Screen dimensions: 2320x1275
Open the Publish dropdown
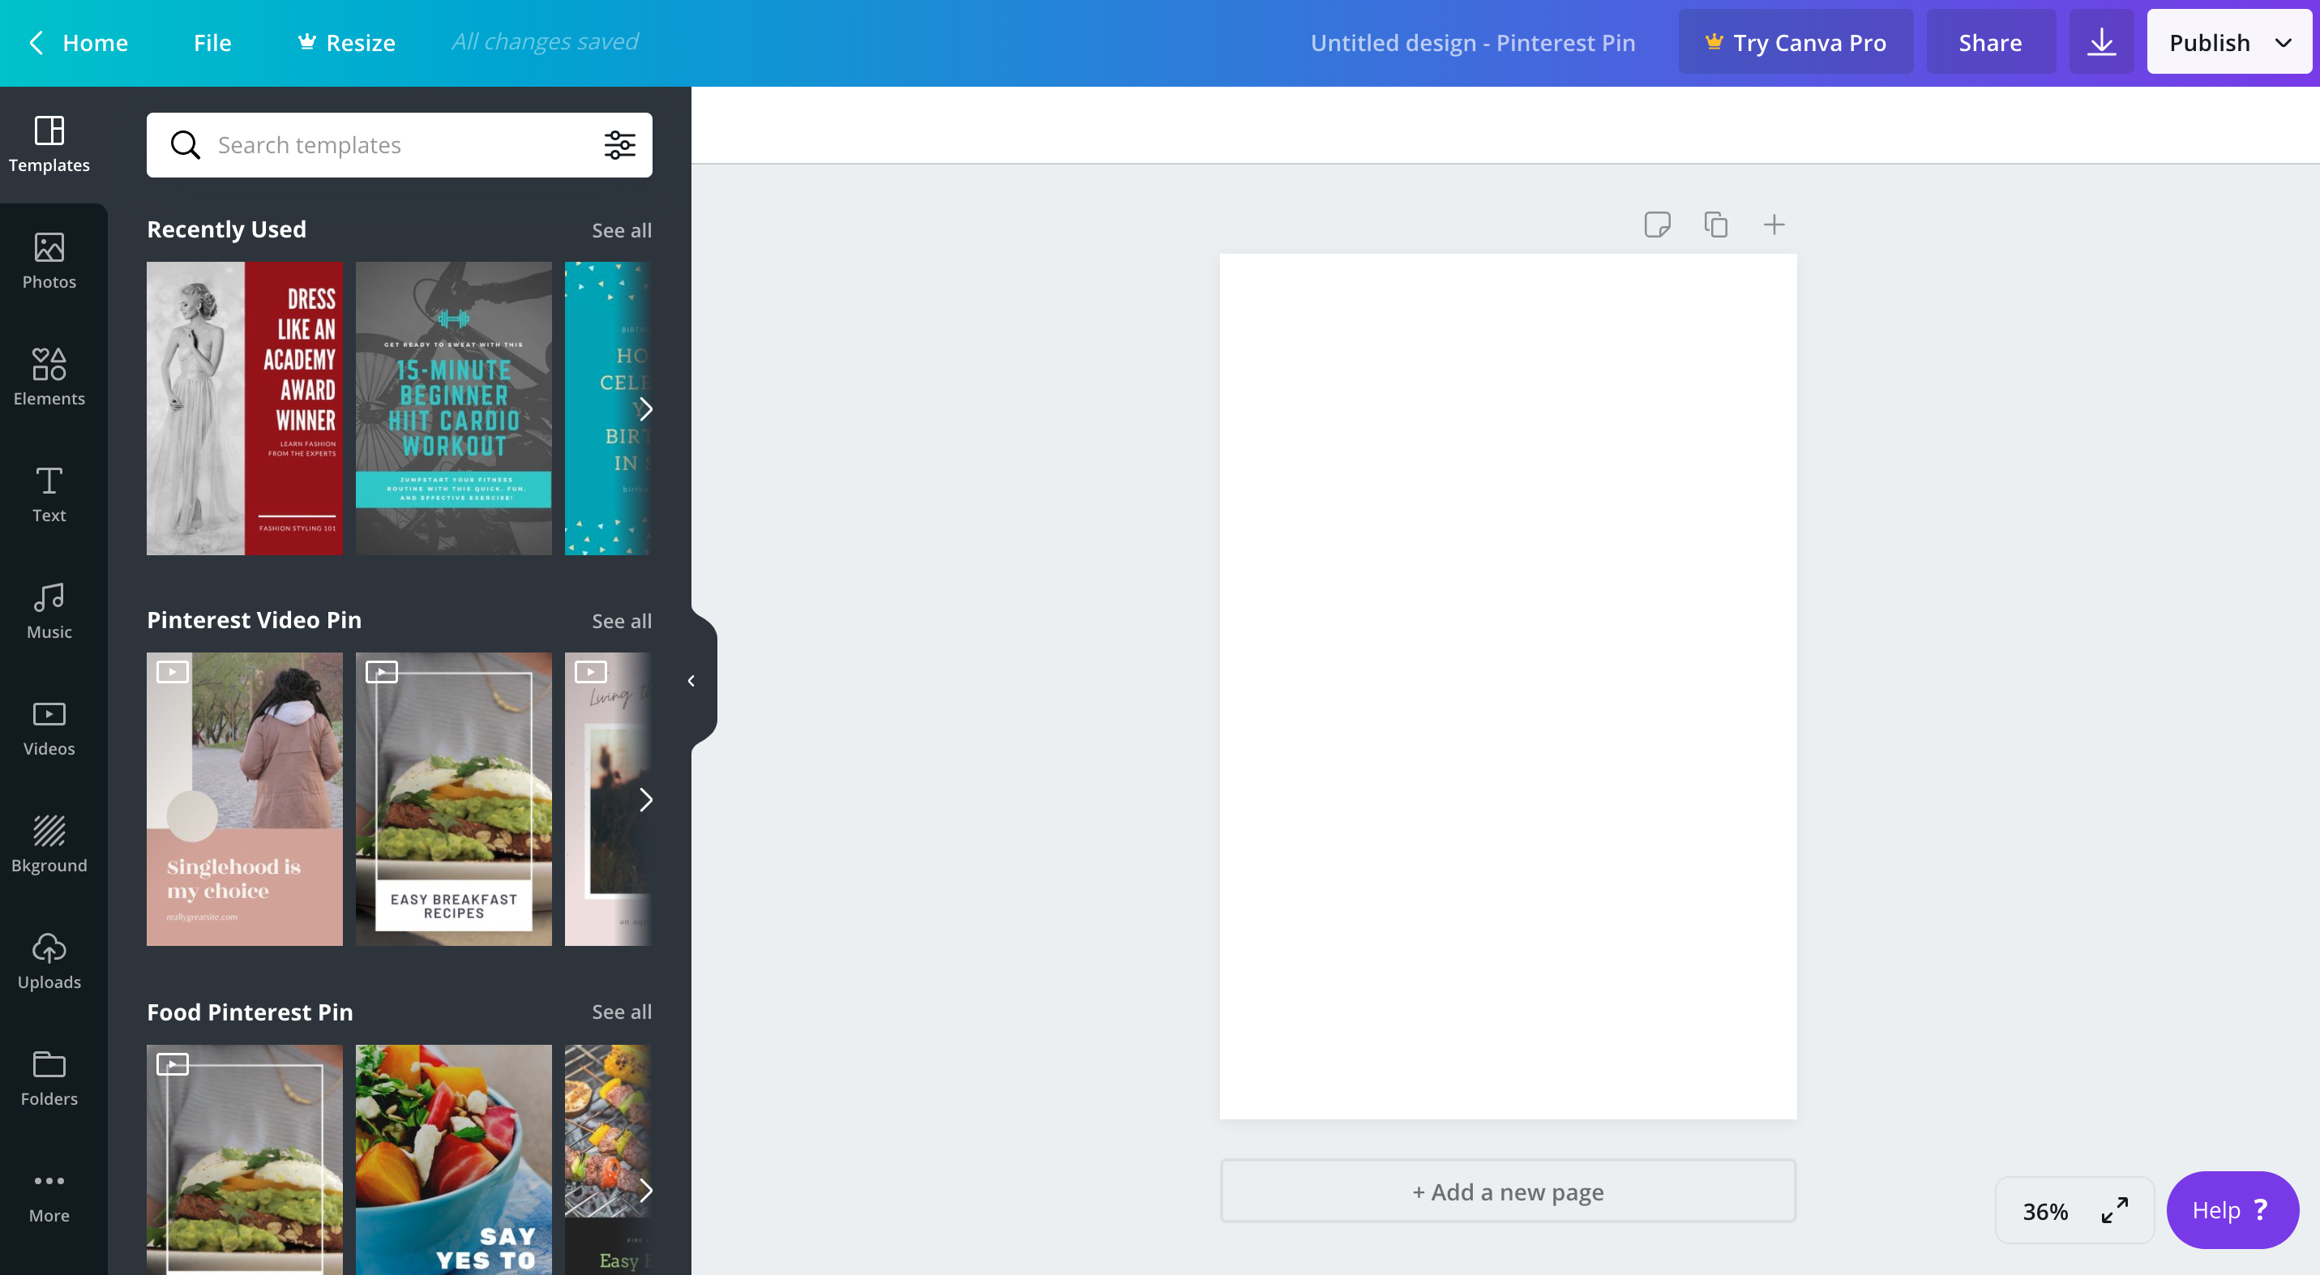point(2229,42)
